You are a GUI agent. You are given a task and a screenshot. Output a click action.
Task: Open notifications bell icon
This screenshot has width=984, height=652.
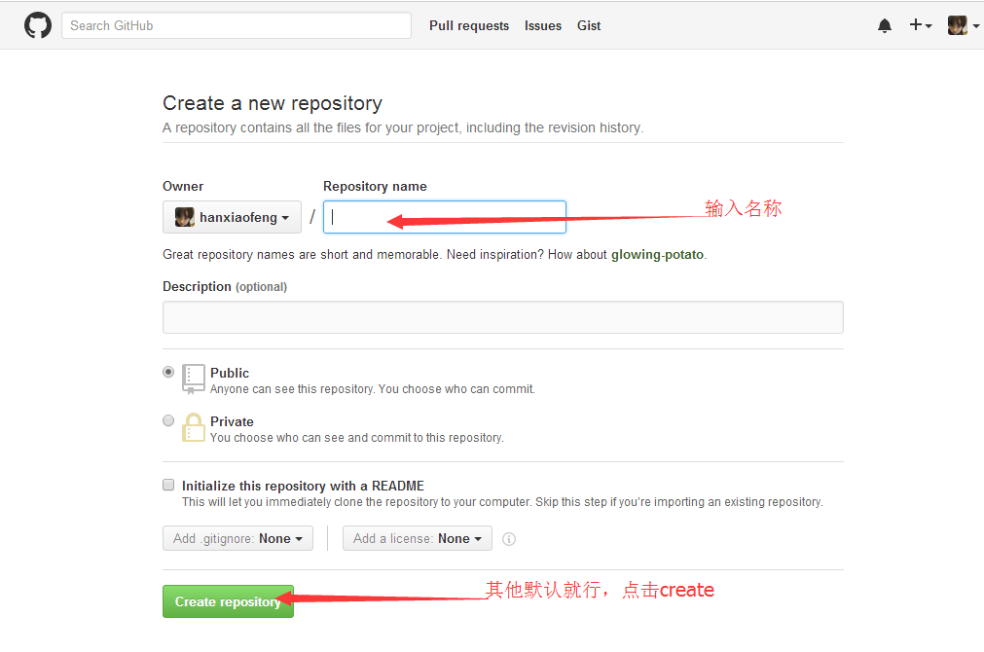click(x=885, y=25)
